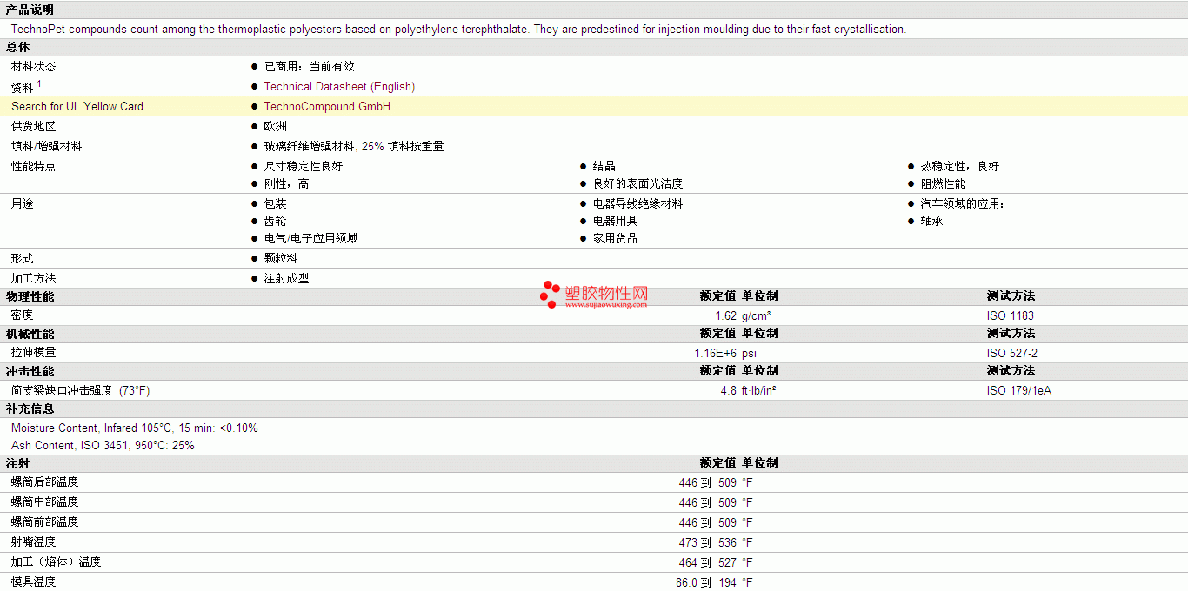The image size is (1188, 591).
Task: Select the 家用货品 application
Action: (616, 239)
